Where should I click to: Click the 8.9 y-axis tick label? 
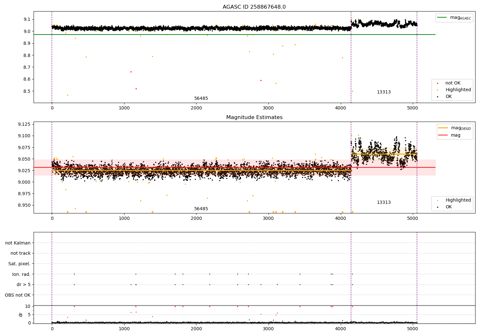(27, 44)
